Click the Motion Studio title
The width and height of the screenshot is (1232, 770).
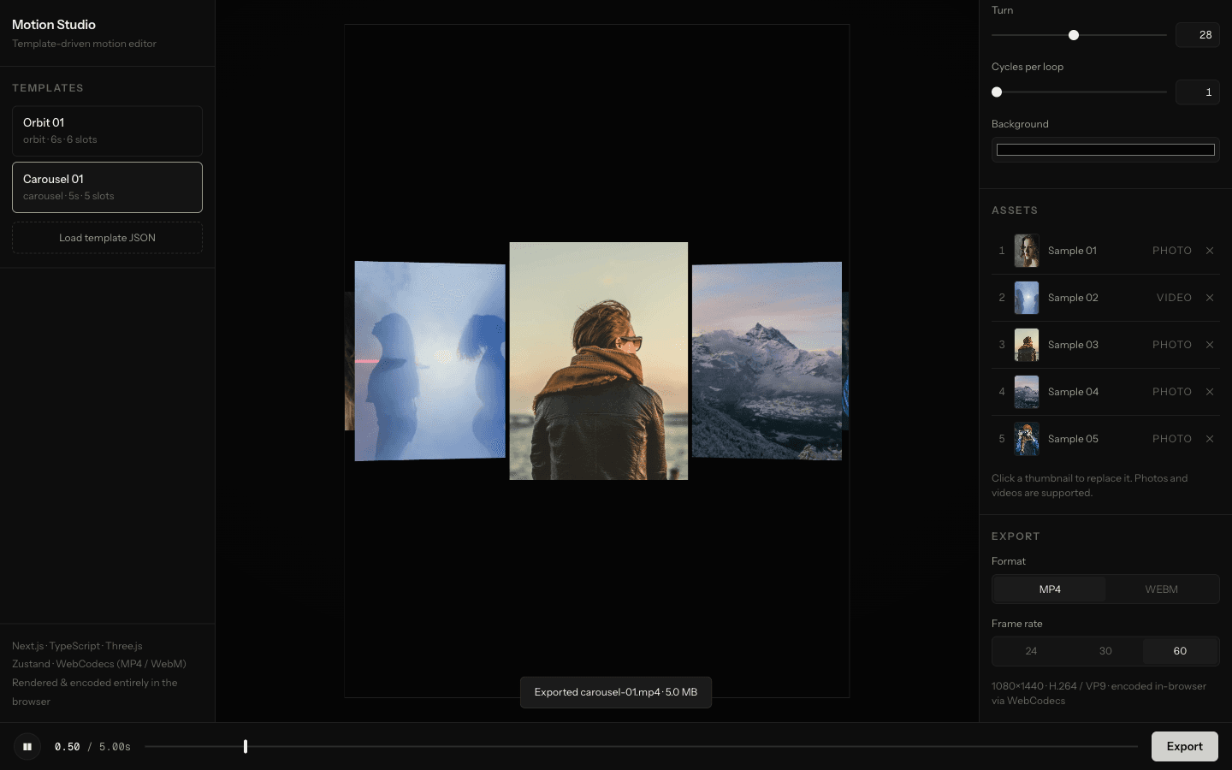[54, 25]
